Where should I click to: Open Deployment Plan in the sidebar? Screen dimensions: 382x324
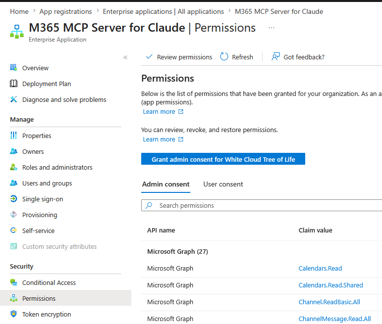tap(47, 84)
